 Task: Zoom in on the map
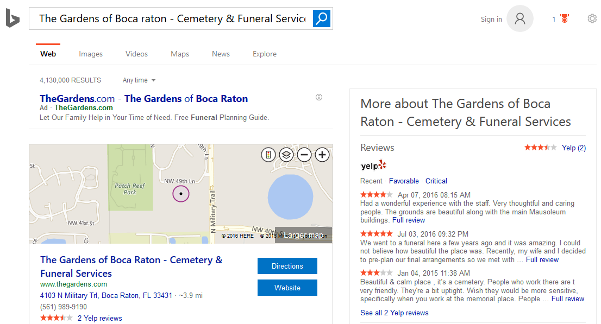(322, 155)
